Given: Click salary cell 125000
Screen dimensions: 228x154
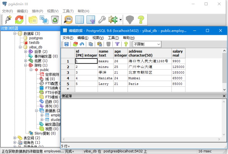Looking at the screenshot, I should 178,67.
